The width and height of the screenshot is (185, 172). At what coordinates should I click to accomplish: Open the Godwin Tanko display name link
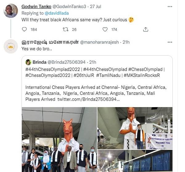tap(35, 6)
